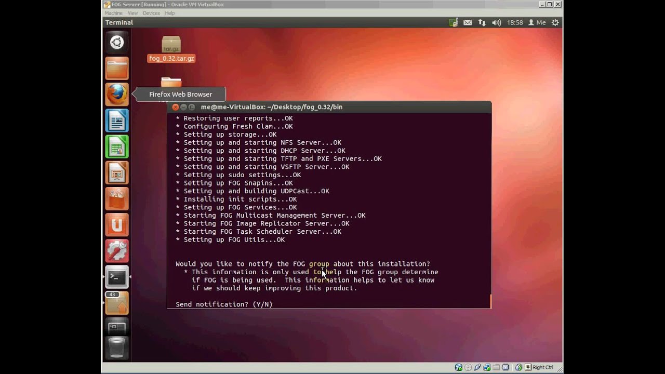Click 'Installing init scripts...OK' line
The width and height of the screenshot is (665, 374).
pyautogui.click(x=236, y=199)
